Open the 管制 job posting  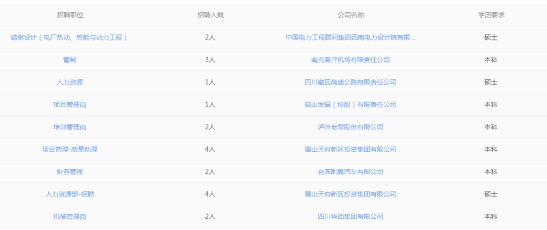(69, 60)
